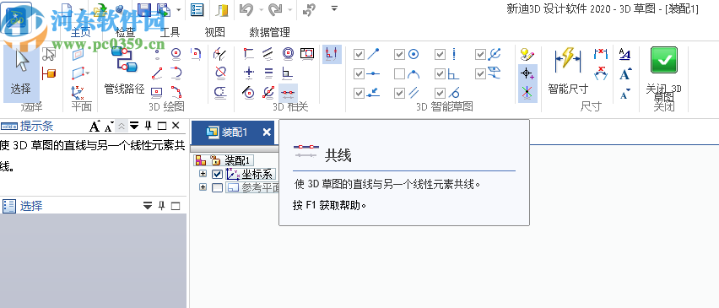Choose the circle-by-center tool in 3D 绘图
719x308 pixels.
176,54
